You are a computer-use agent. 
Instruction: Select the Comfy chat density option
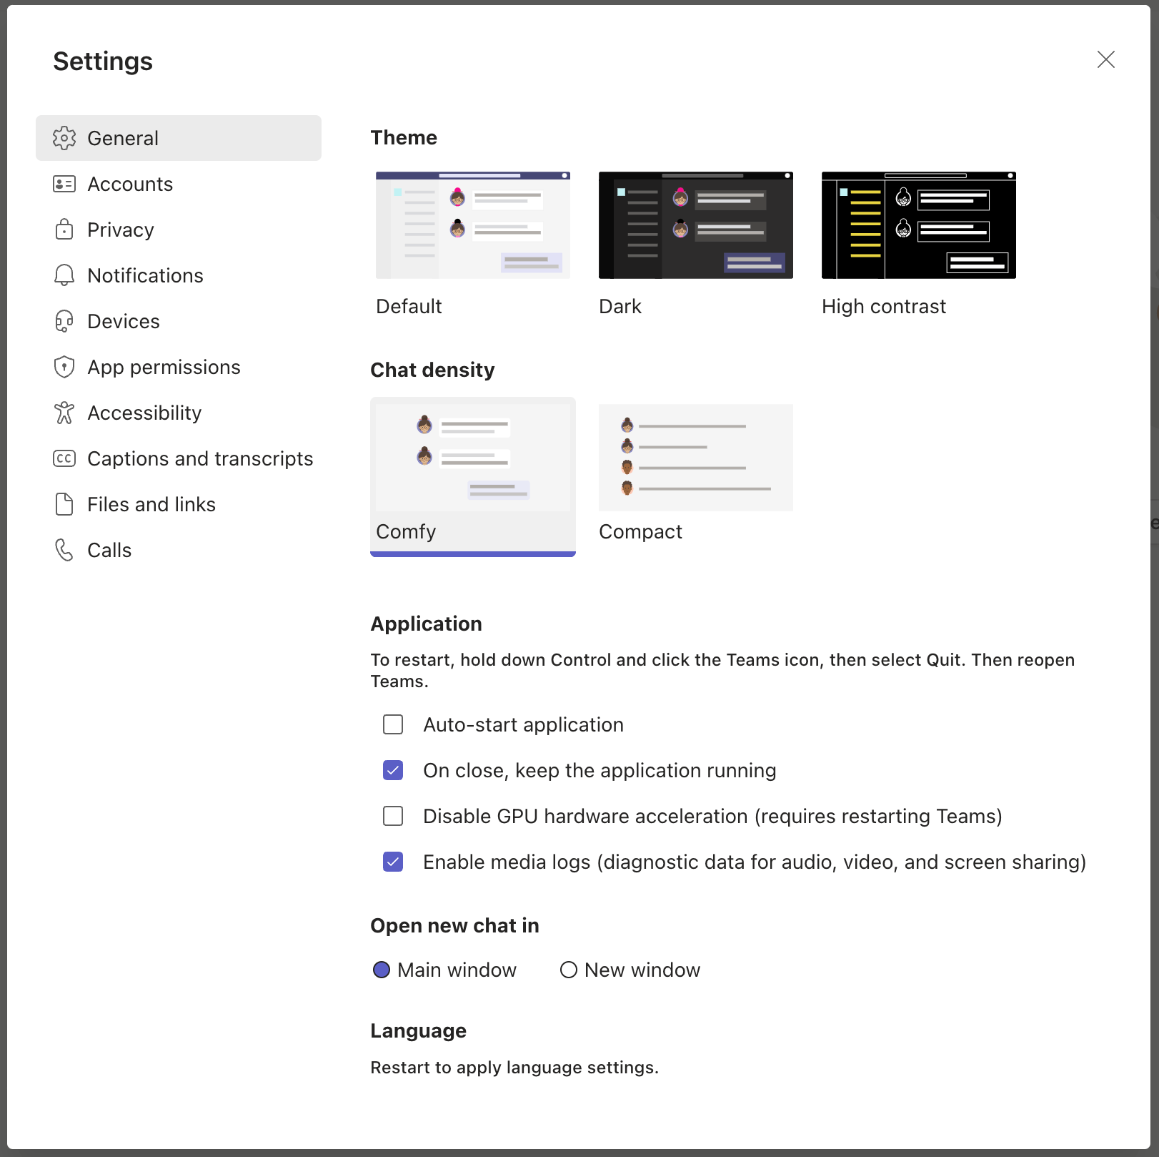[x=473, y=476]
